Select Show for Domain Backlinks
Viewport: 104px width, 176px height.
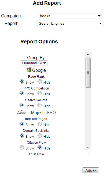click(x=22, y=136)
